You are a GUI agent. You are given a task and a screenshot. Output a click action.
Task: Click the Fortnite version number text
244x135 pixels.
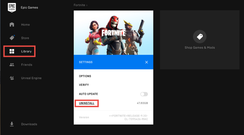(128, 117)
